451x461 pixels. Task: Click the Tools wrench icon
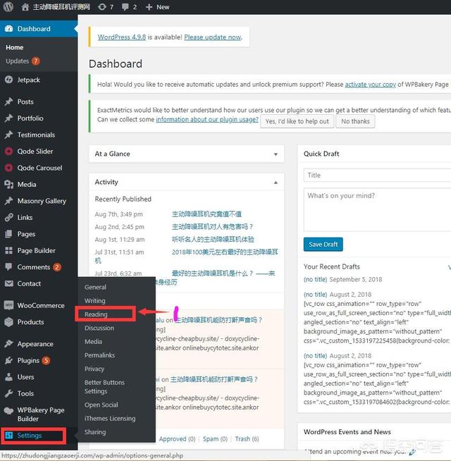[x=9, y=393]
